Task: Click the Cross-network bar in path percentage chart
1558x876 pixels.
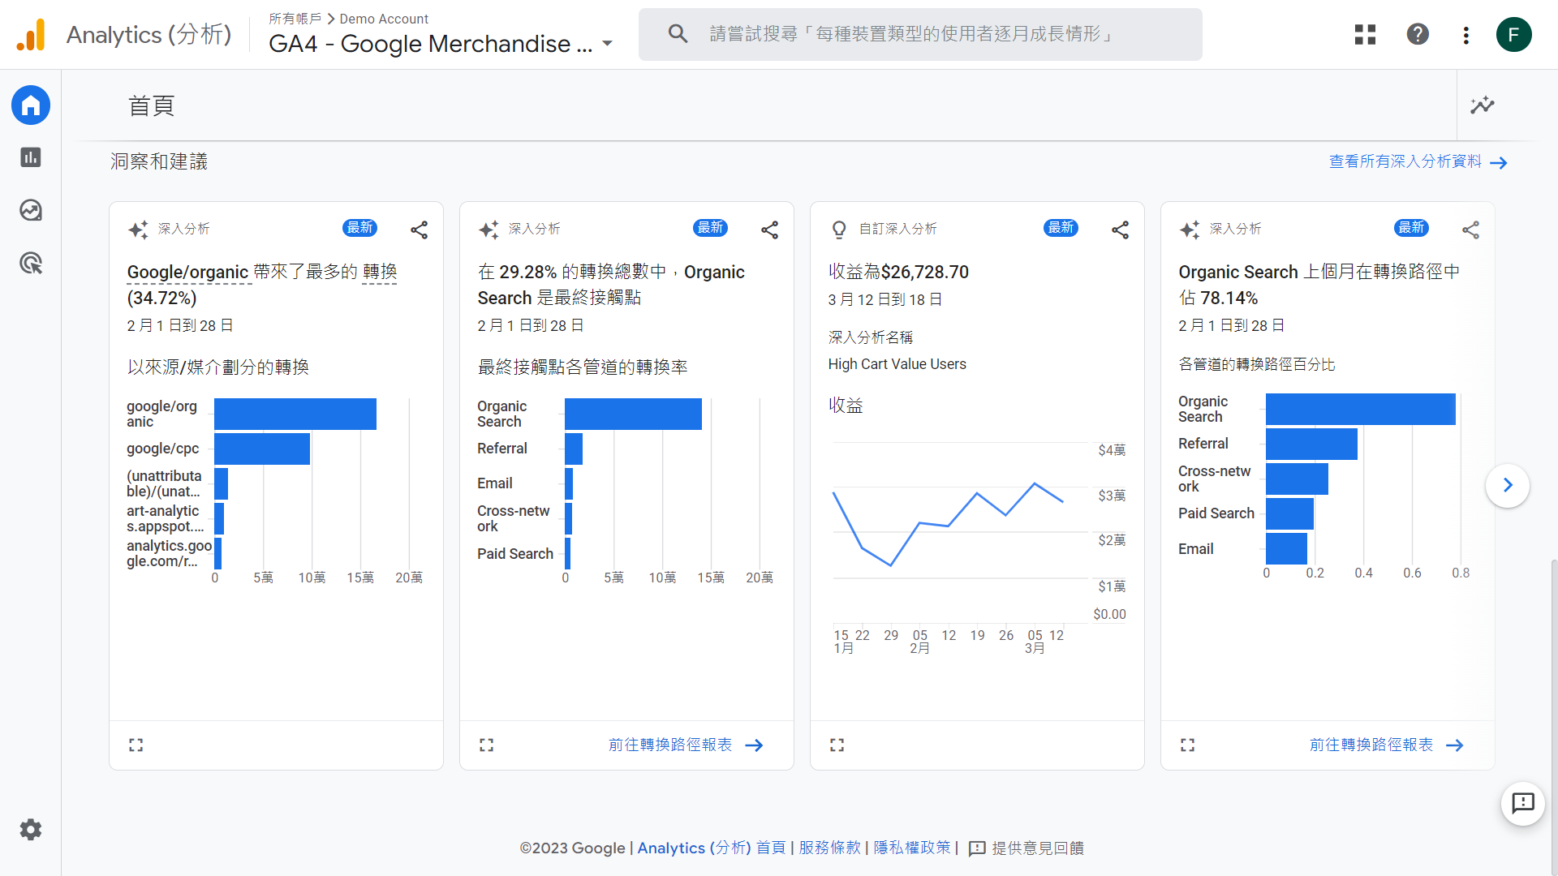Action: (1297, 479)
